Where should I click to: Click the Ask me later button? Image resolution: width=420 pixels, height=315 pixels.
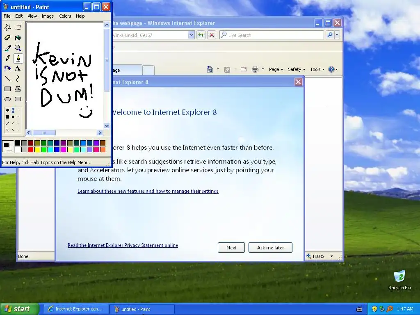(x=270, y=247)
